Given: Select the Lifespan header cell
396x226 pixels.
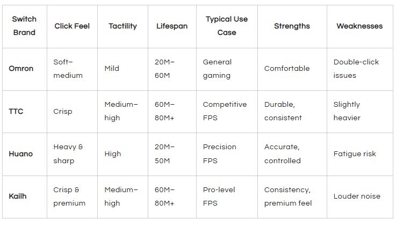Looking at the screenshot, I should click(x=172, y=26).
